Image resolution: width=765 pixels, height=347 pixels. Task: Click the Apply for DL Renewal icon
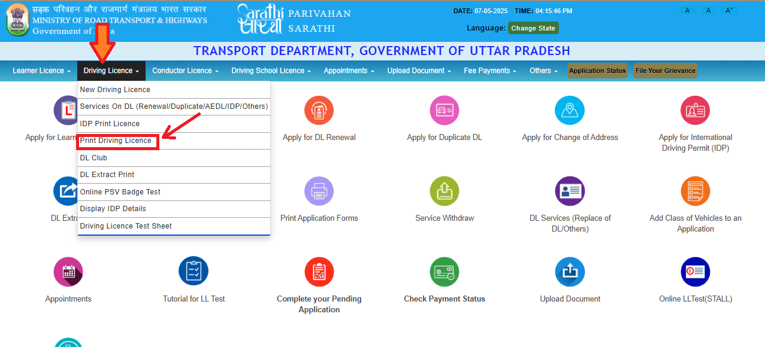[319, 111]
